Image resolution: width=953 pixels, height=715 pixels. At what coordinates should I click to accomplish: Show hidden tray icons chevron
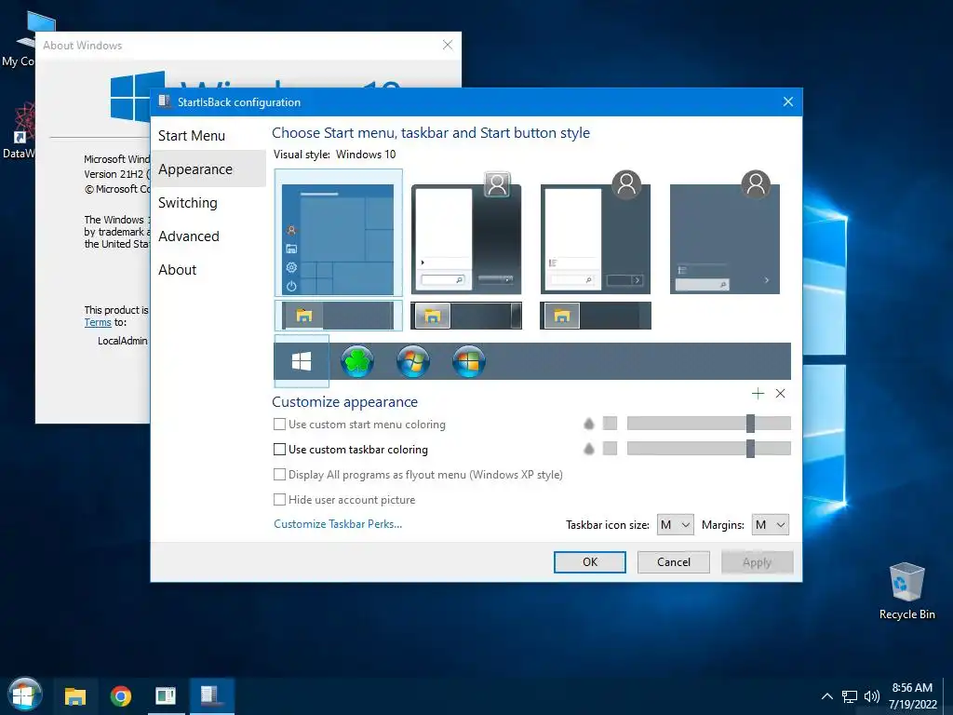pyautogui.click(x=827, y=696)
